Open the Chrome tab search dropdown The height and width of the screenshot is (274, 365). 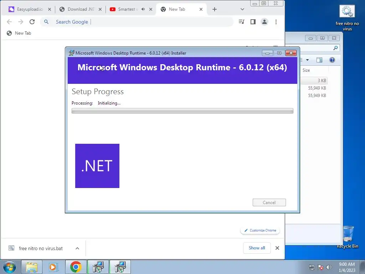point(242,9)
